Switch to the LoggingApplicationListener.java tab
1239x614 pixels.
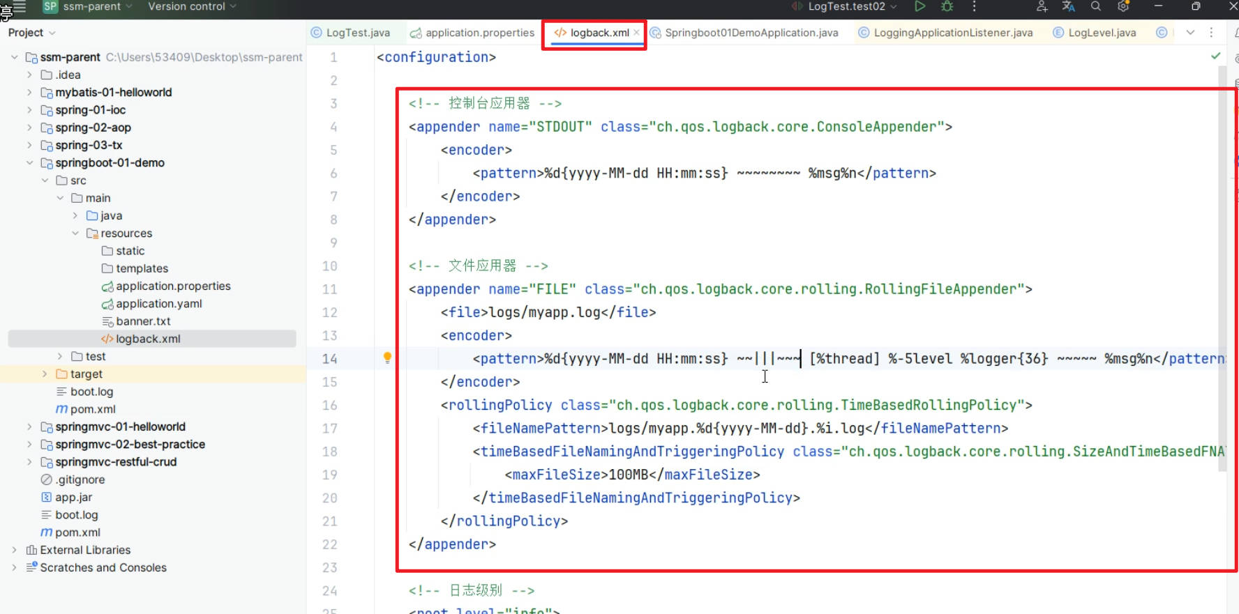[952, 33]
